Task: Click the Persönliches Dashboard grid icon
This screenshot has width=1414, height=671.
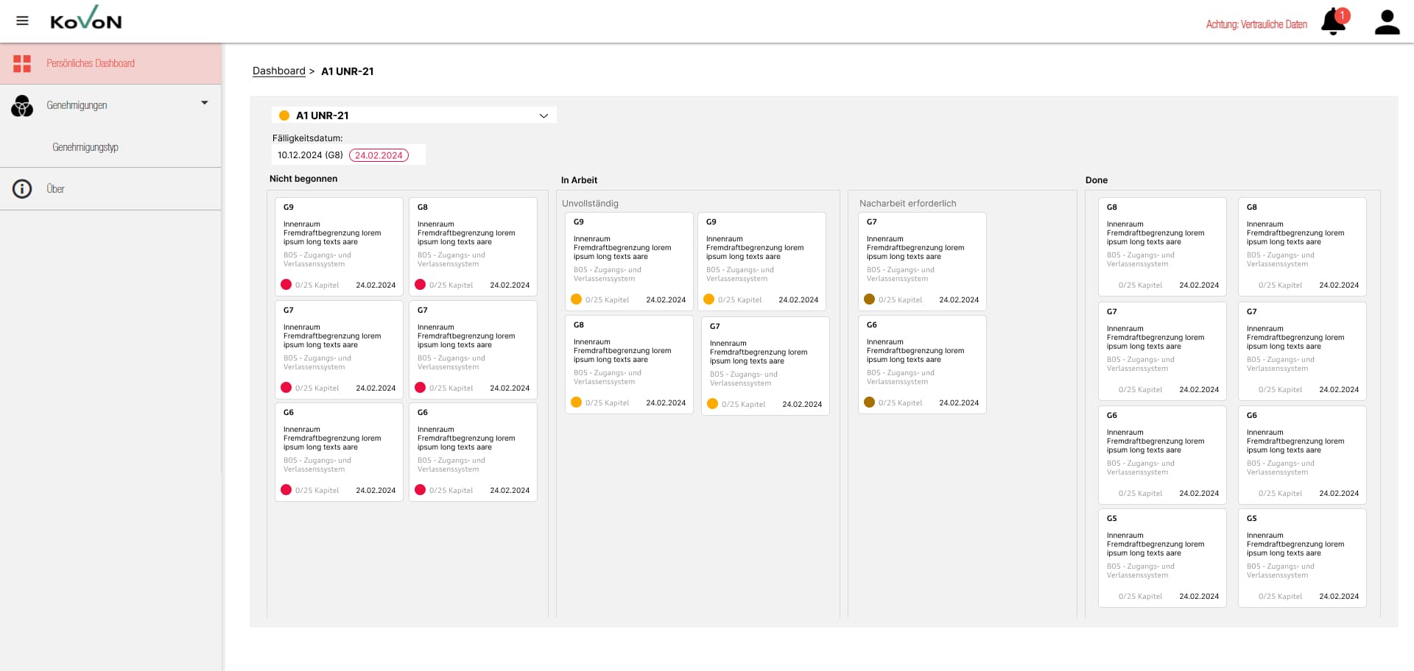Action: pyautogui.click(x=22, y=63)
